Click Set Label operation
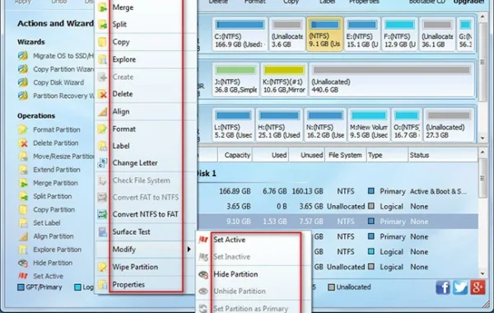This screenshot has width=494, height=313. pos(47,223)
